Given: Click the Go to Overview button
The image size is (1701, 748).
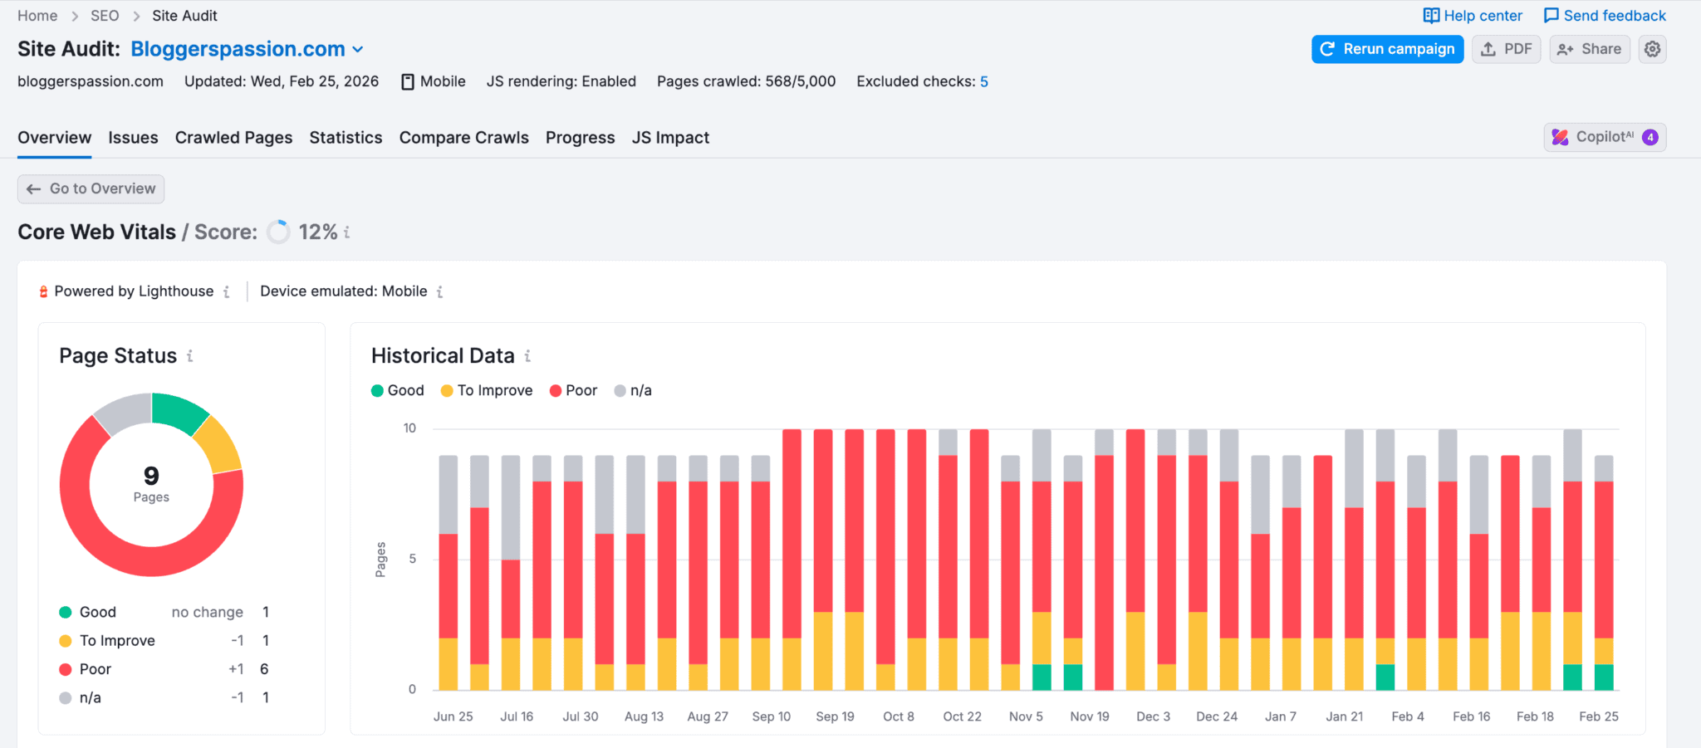Looking at the screenshot, I should tap(91, 188).
